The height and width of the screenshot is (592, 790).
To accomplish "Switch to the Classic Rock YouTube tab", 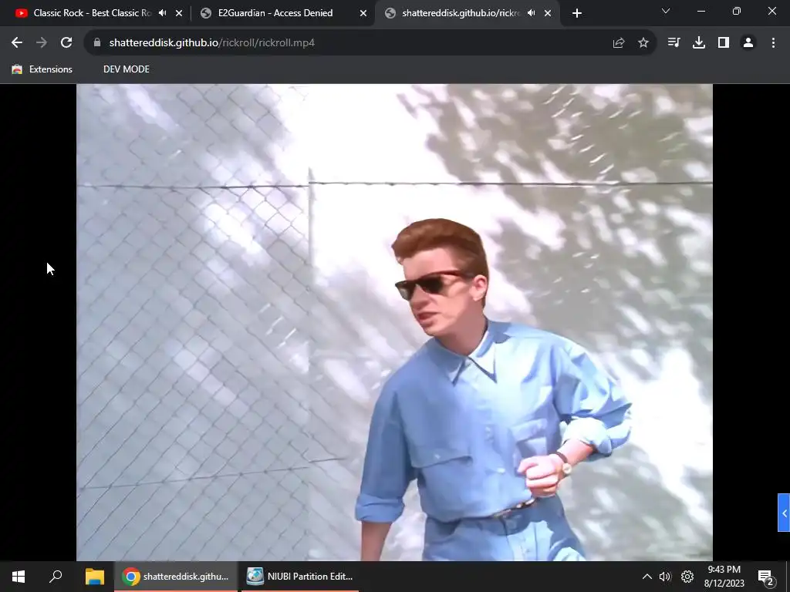I will [x=92, y=13].
